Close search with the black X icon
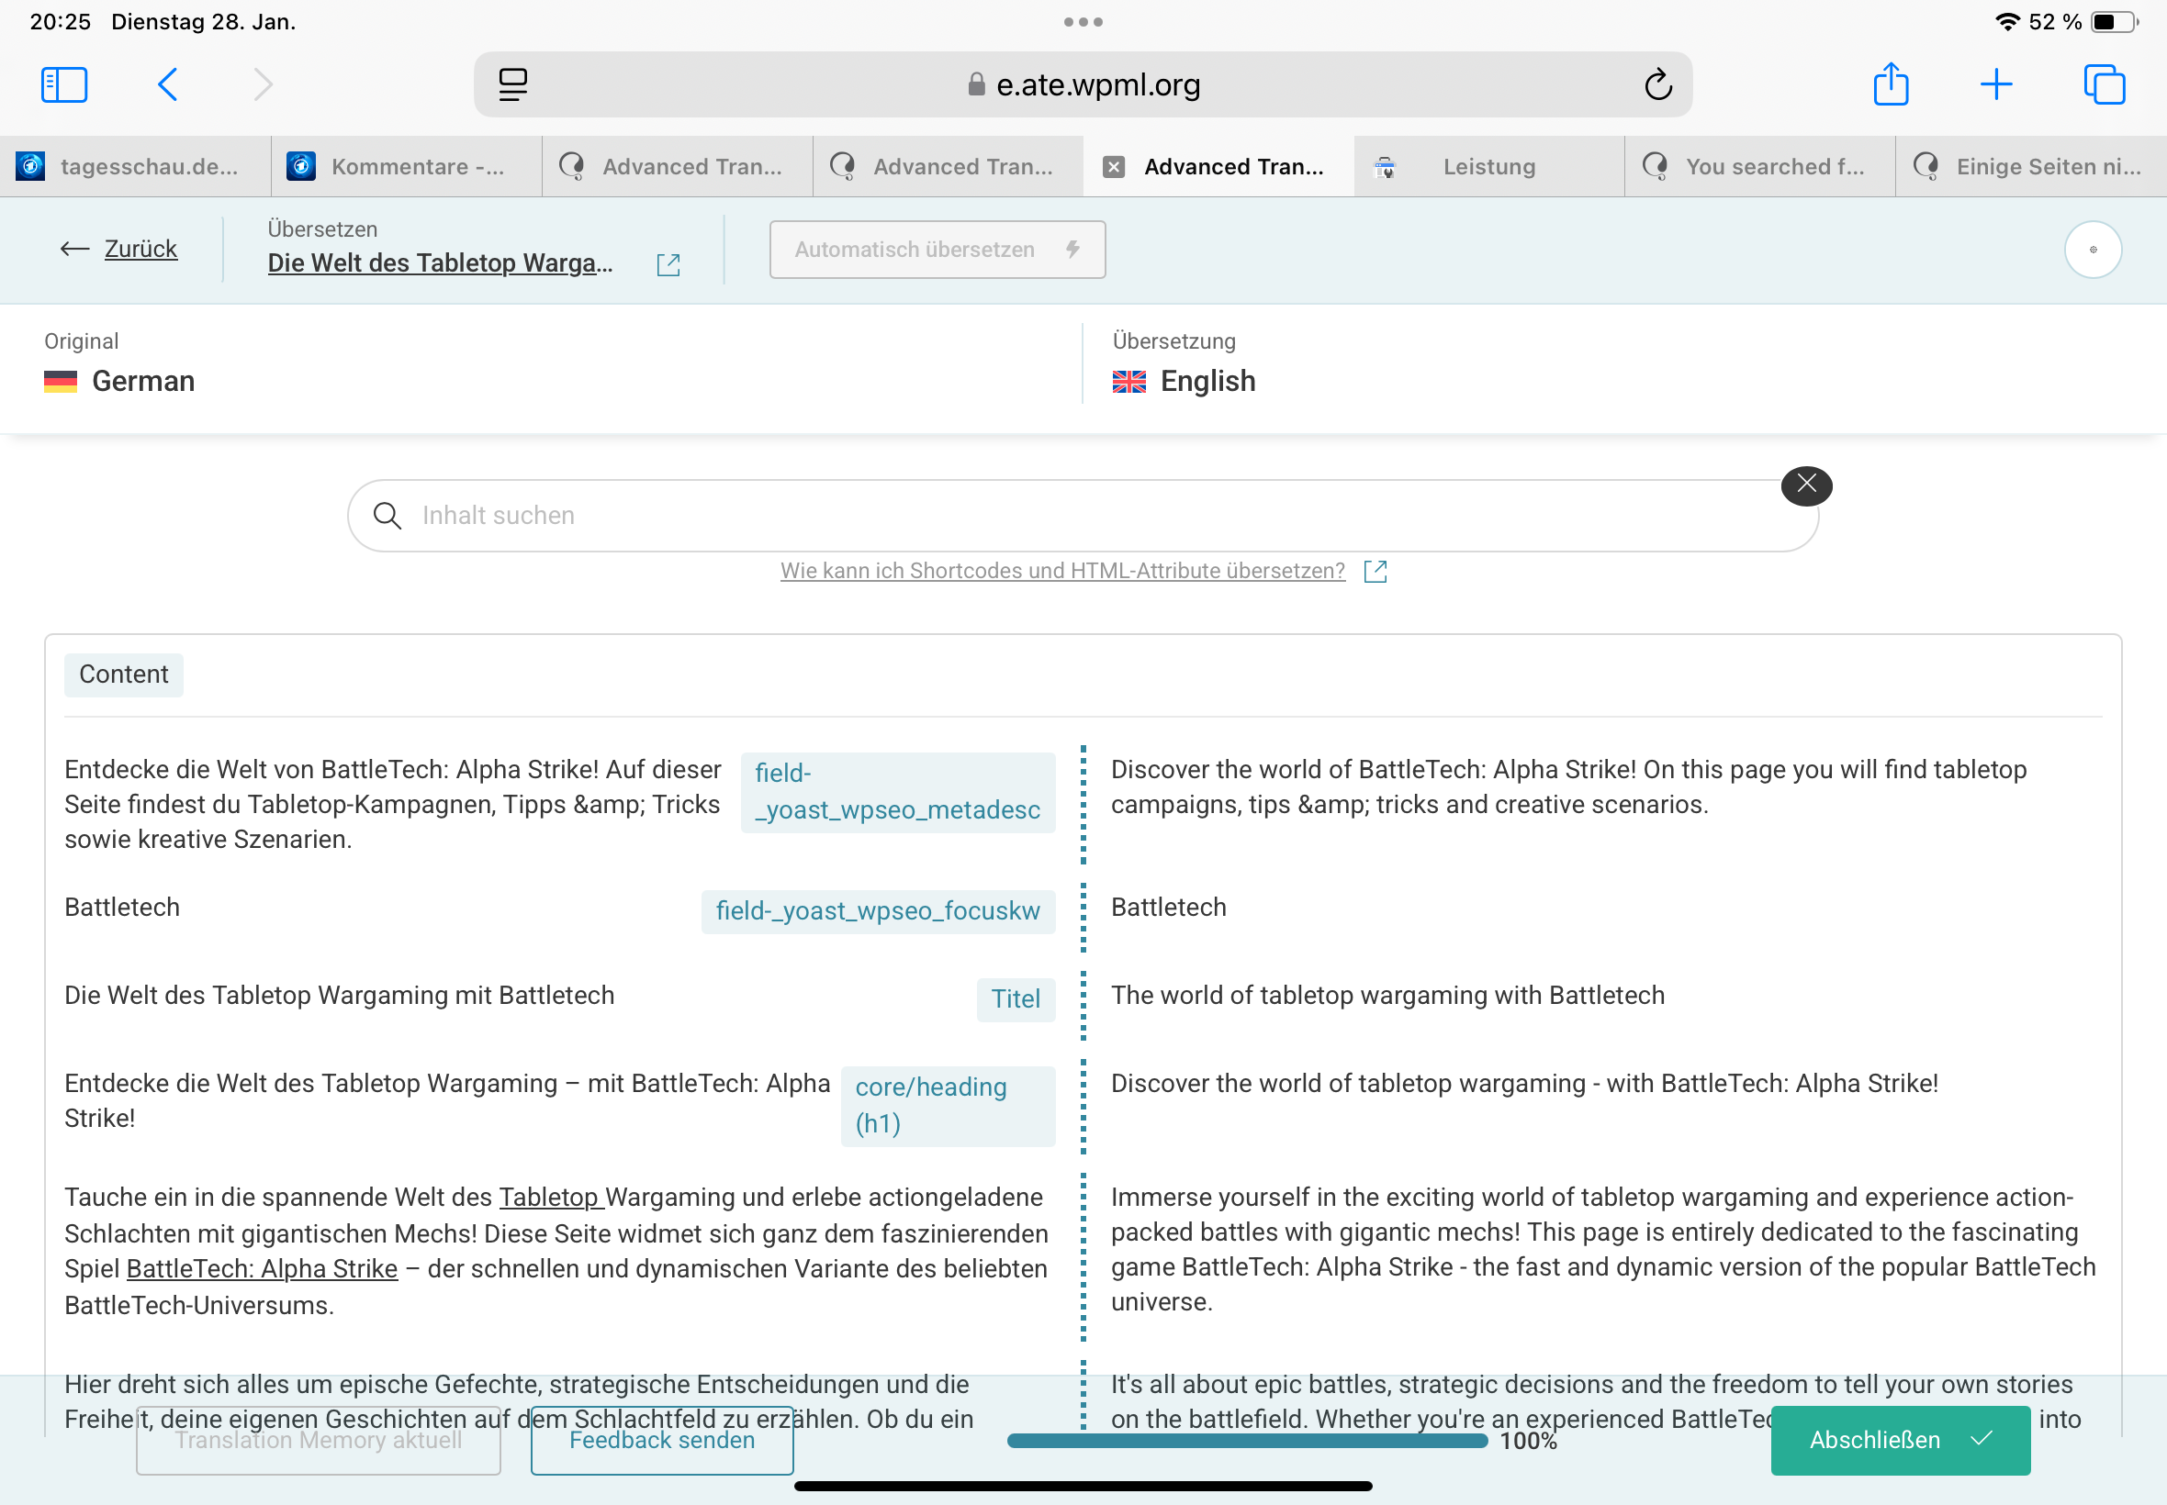The height and width of the screenshot is (1505, 2167). 1805,485
